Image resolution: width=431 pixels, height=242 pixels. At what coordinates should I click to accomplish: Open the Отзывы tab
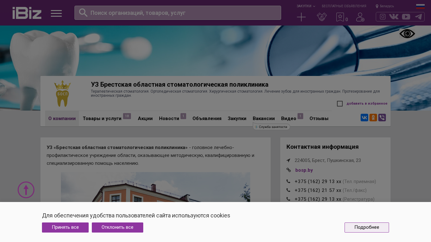[319, 118]
